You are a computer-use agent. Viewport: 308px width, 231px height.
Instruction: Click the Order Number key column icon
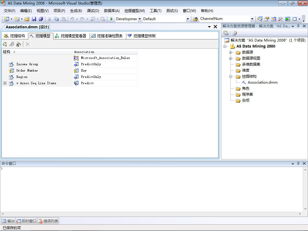(11, 70)
